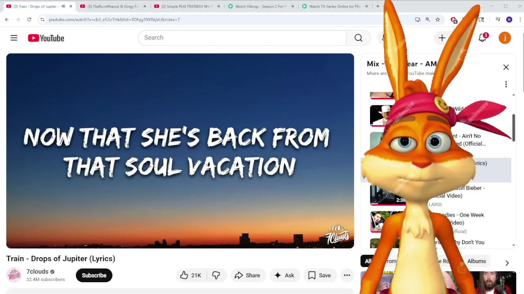
Task: Open the 7clouds channel name link
Action: [x=37, y=272]
